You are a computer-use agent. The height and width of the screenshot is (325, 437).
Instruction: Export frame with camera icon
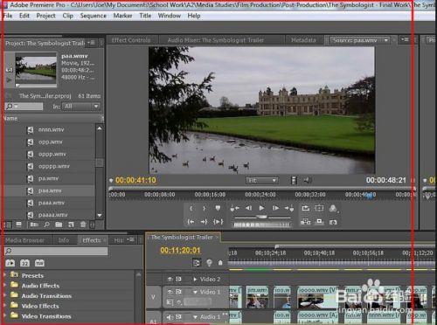point(333,222)
